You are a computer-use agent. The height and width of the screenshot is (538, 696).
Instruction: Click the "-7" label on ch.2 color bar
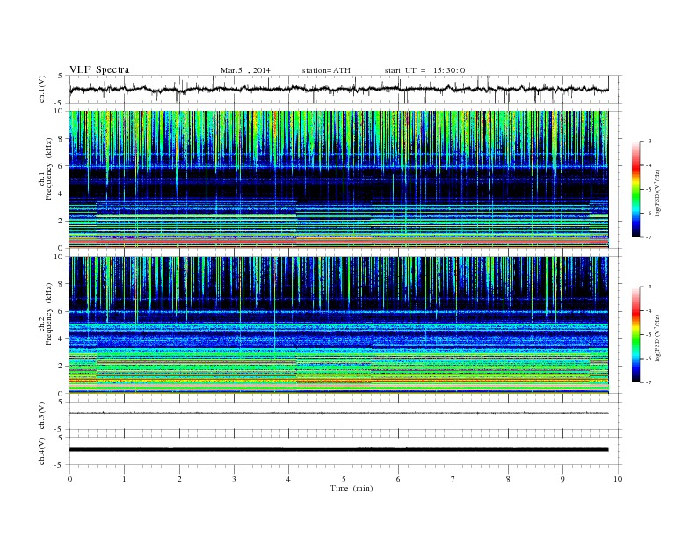pyautogui.click(x=649, y=382)
